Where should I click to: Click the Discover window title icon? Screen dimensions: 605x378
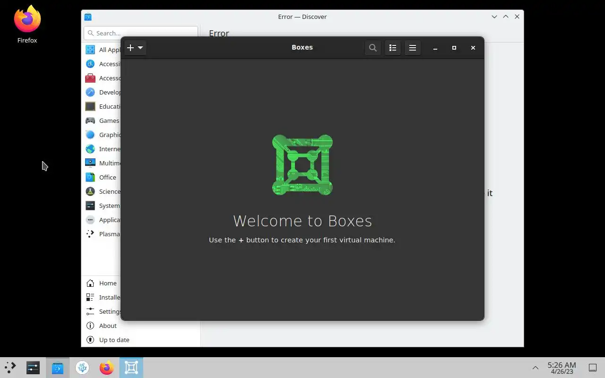tap(88, 17)
